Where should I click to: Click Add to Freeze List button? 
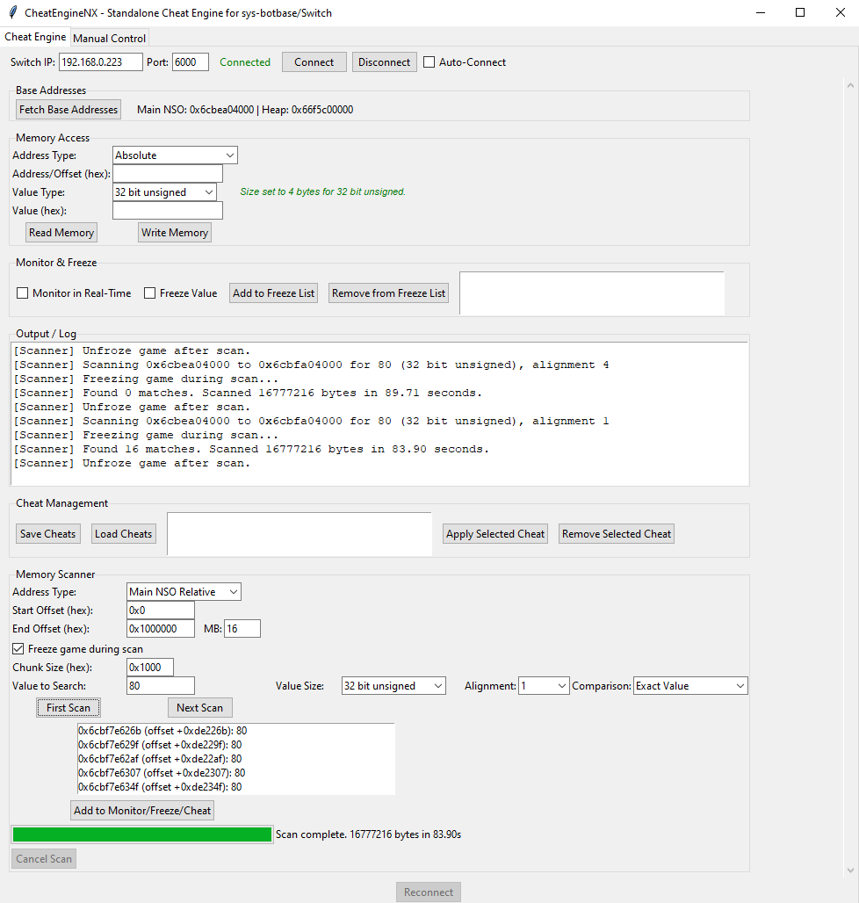tap(273, 293)
